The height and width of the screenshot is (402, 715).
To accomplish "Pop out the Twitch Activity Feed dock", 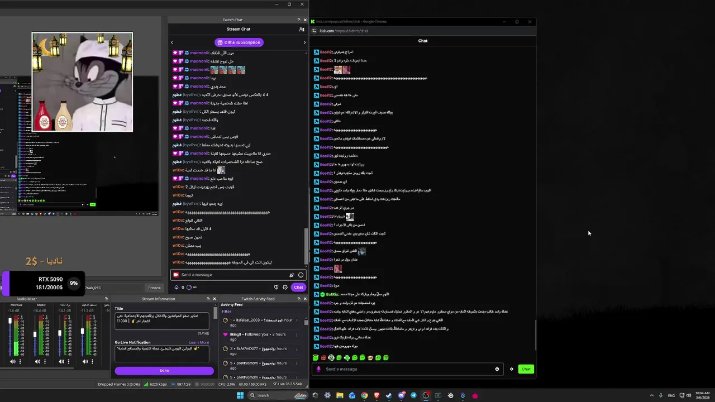I will pos(299,299).
